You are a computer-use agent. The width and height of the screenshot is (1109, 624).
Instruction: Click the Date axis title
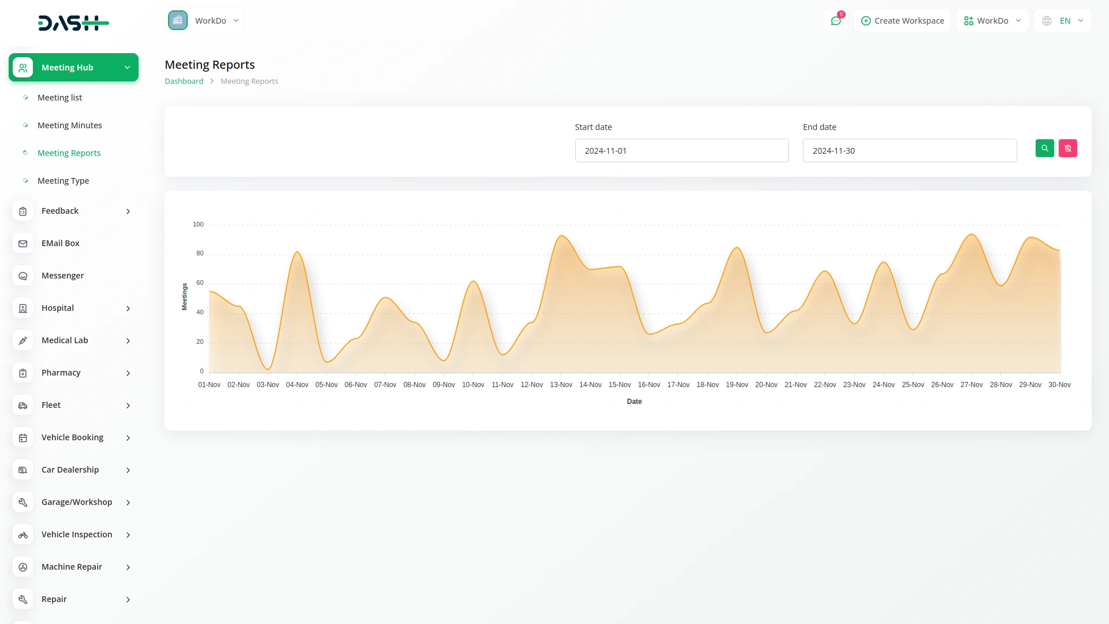coord(634,402)
